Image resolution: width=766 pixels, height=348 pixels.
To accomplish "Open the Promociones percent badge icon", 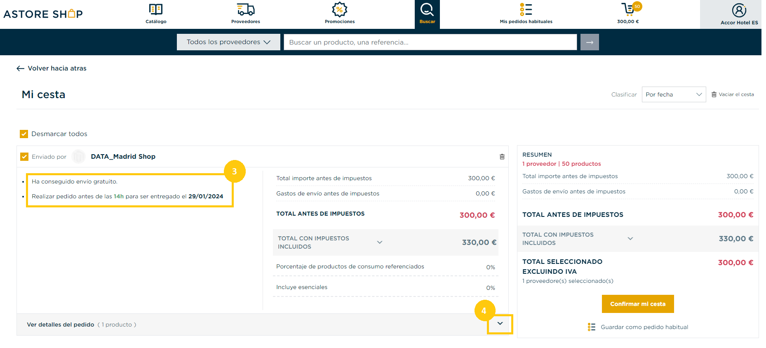I will click(340, 9).
